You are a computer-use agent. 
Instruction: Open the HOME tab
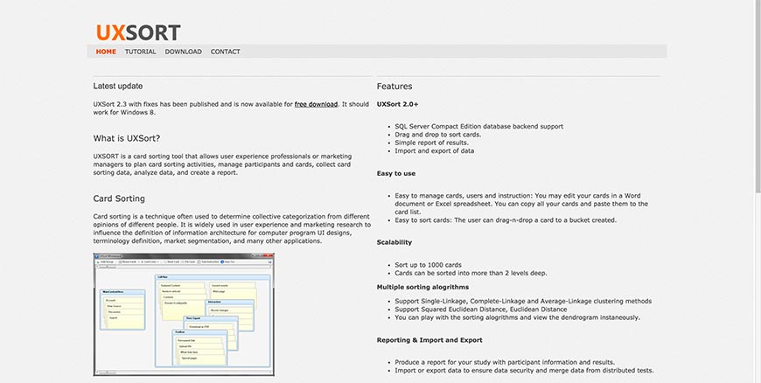point(106,52)
